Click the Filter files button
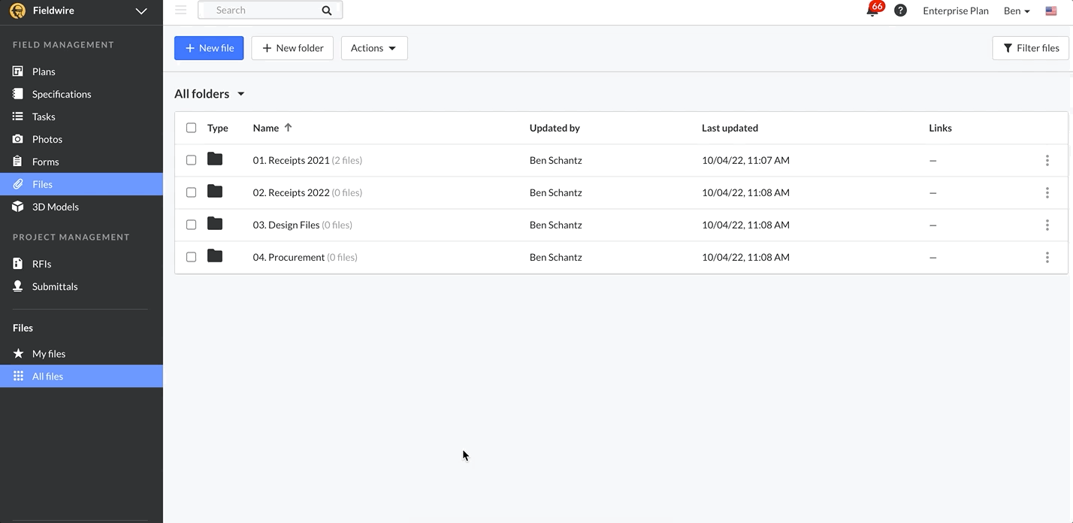 click(1030, 48)
